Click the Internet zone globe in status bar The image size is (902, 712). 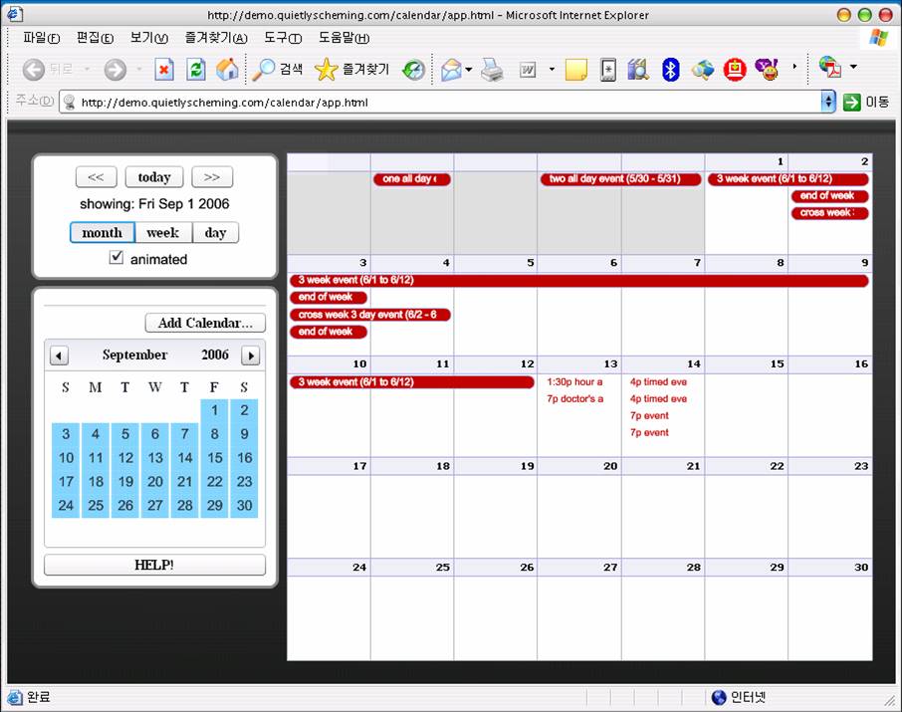pos(719,697)
